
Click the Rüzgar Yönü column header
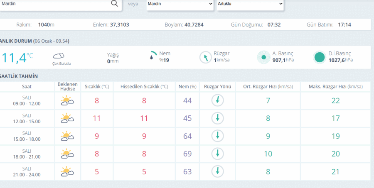coord(217,87)
